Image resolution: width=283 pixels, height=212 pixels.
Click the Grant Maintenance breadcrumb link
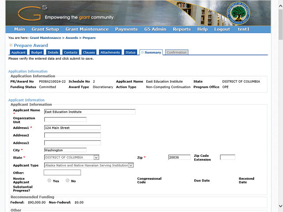pyautogui.click(x=46, y=38)
